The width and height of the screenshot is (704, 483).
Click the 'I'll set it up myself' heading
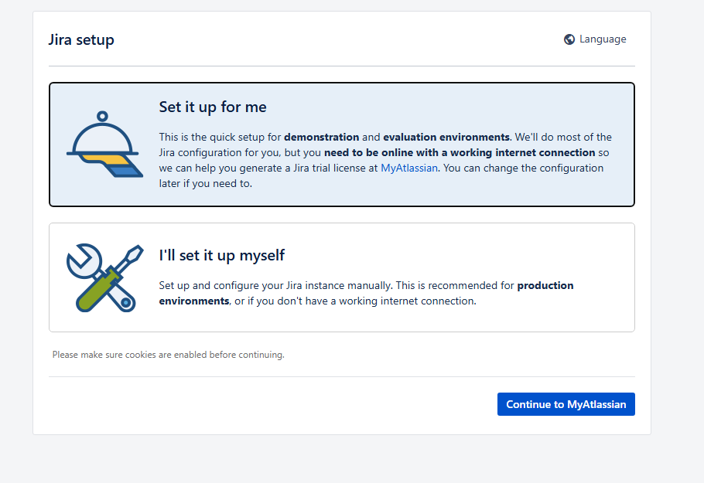[x=222, y=255]
